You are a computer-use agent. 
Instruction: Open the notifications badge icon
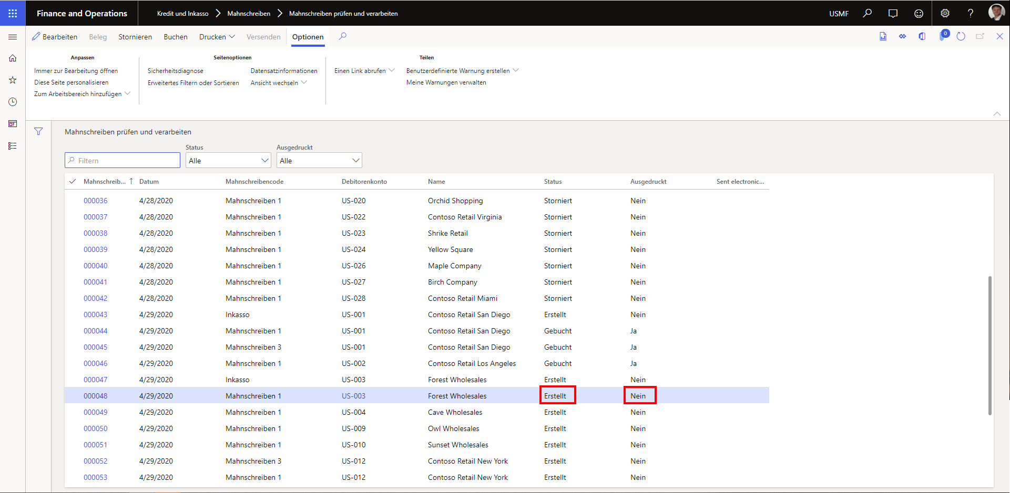pyautogui.click(x=944, y=35)
